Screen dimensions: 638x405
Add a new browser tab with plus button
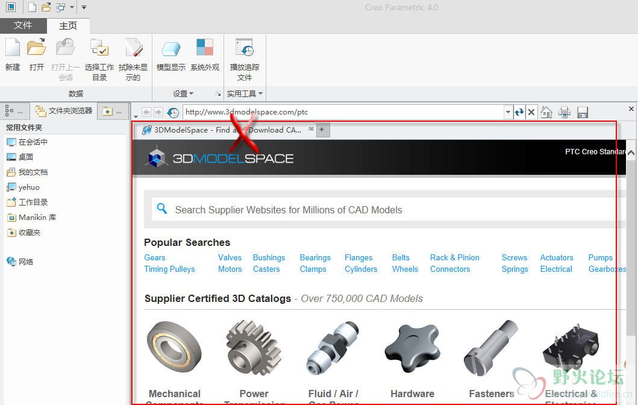click(x=322, y=130)
